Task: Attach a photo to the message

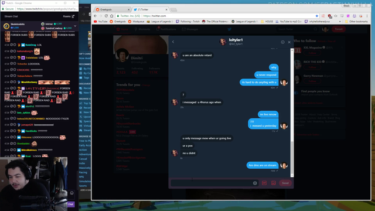Action: tap(274, 183)
